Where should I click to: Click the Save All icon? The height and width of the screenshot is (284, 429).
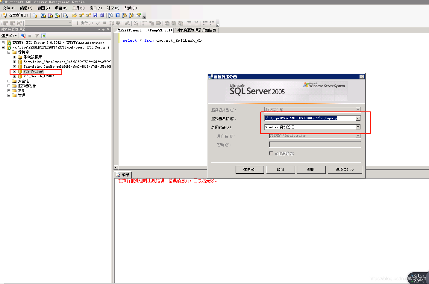click(102, 15)
